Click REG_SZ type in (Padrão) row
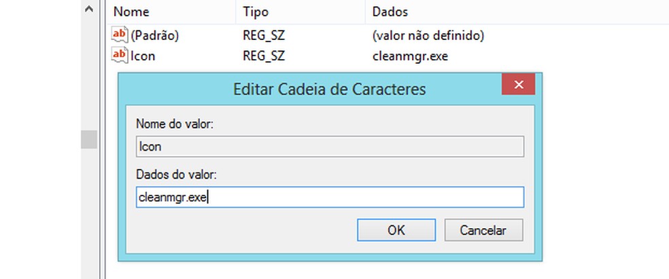The height and width of the screenshot is (279, 669). pyautogui.click(x=262, y=35)
